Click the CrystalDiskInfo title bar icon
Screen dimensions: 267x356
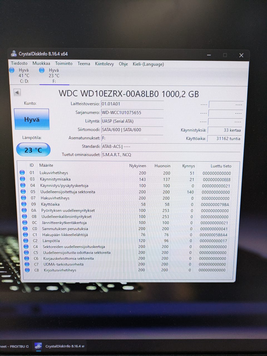pyautogui.click(x=14, y=53)
